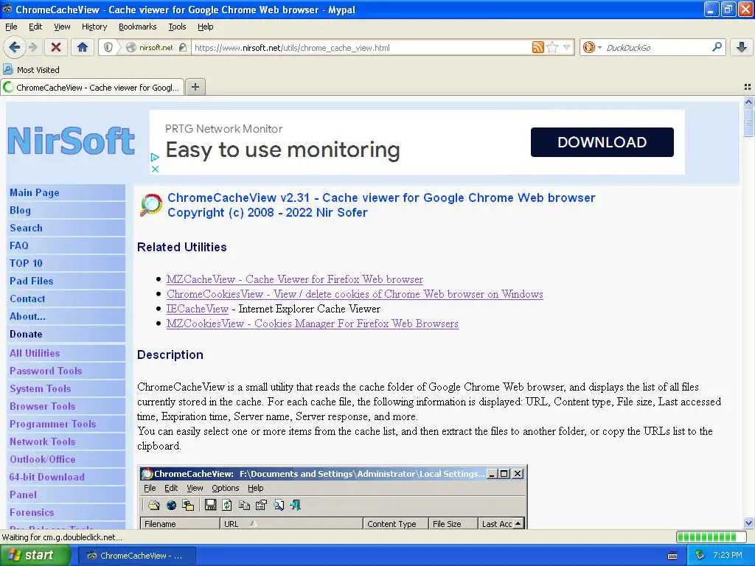This screenshot has height=566, width=755.
Task: Click the NirSoft logo
Action: [x=72, y=141]
